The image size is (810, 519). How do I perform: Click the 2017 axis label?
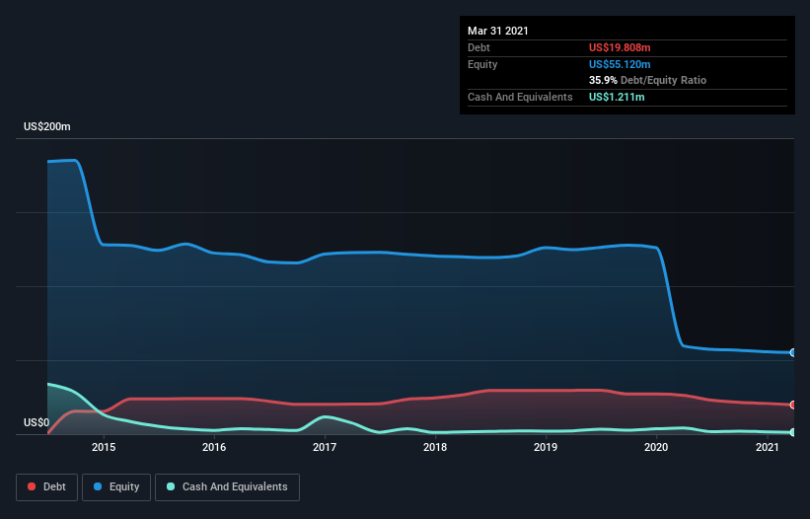(325, 447)
